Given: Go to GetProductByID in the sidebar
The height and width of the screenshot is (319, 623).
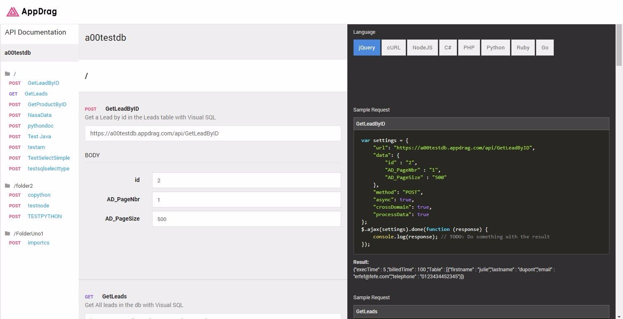Looking at the screenshot, I should point(47,105).
